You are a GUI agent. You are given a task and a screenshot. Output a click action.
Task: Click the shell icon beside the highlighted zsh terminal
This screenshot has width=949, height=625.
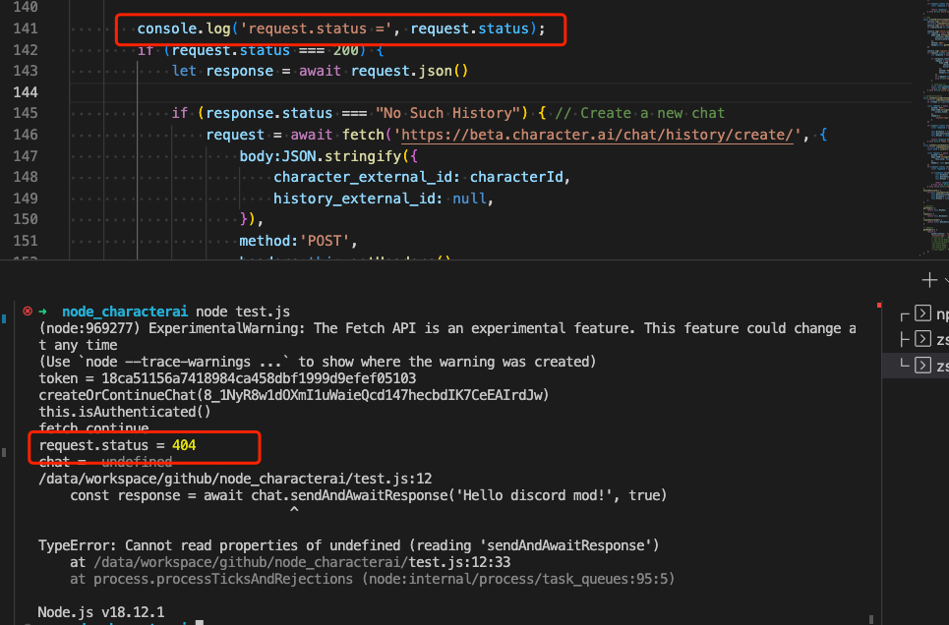[x=923, y=367]
